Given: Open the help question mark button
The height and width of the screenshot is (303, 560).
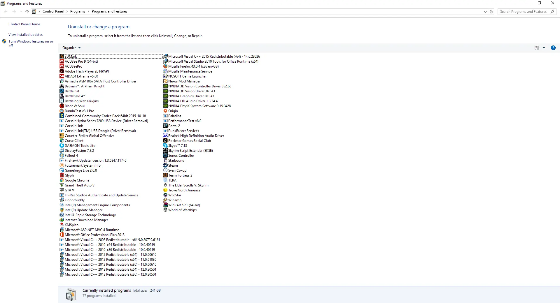Looking at the screenshot, I should 553,48.
